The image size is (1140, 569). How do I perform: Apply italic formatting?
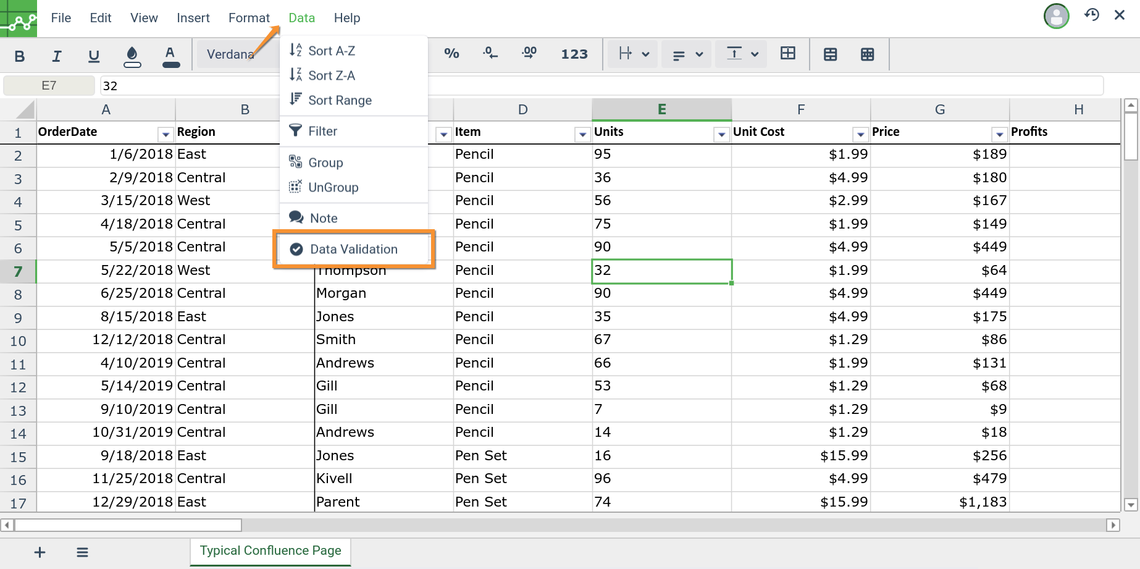57,56
